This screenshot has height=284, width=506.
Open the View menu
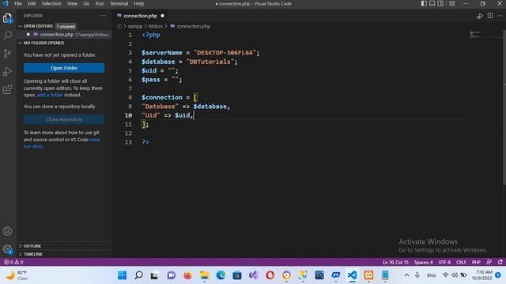(72, 3)
